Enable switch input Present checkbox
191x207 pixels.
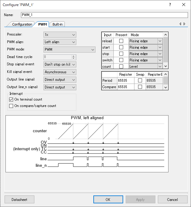coord(121,60)
